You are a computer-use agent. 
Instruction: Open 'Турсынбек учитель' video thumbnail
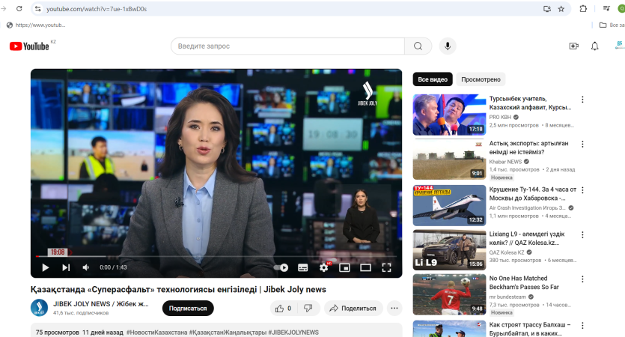click(449, 115)
